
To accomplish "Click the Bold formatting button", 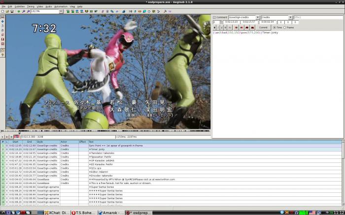I will click(x=215, y=28).
